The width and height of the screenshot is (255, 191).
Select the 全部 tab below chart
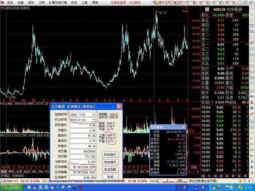(19, 171)
